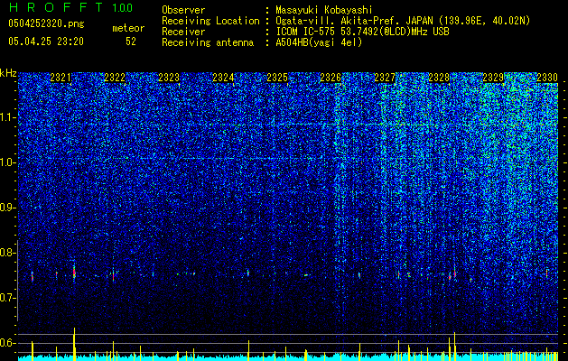Click the 0.7 frequency axis label

[7, 298]
